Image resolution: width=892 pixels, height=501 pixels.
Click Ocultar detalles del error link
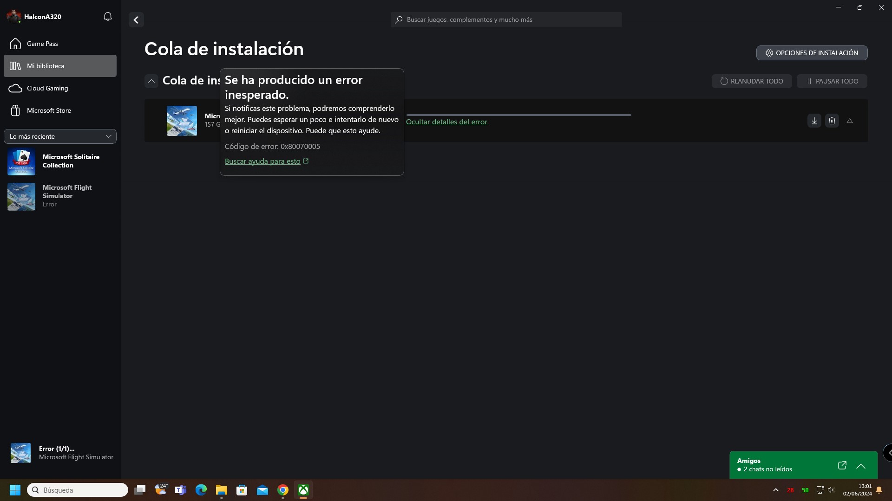pos(446,122)
